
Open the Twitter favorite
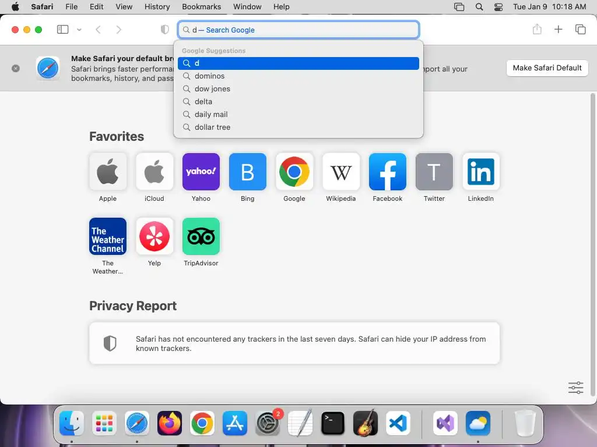[434, 172]
